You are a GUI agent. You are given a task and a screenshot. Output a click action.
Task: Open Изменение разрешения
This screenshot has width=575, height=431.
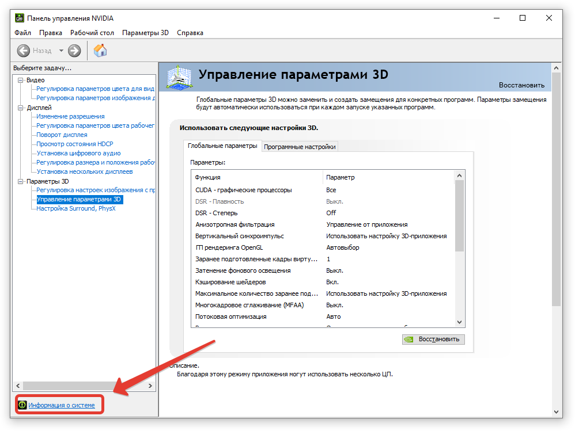click(70, 116)
